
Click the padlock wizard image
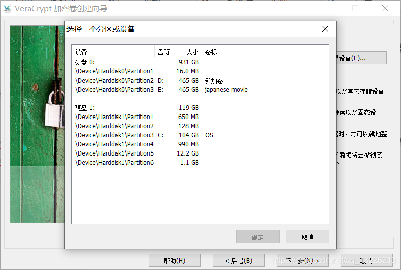(37, 124)
